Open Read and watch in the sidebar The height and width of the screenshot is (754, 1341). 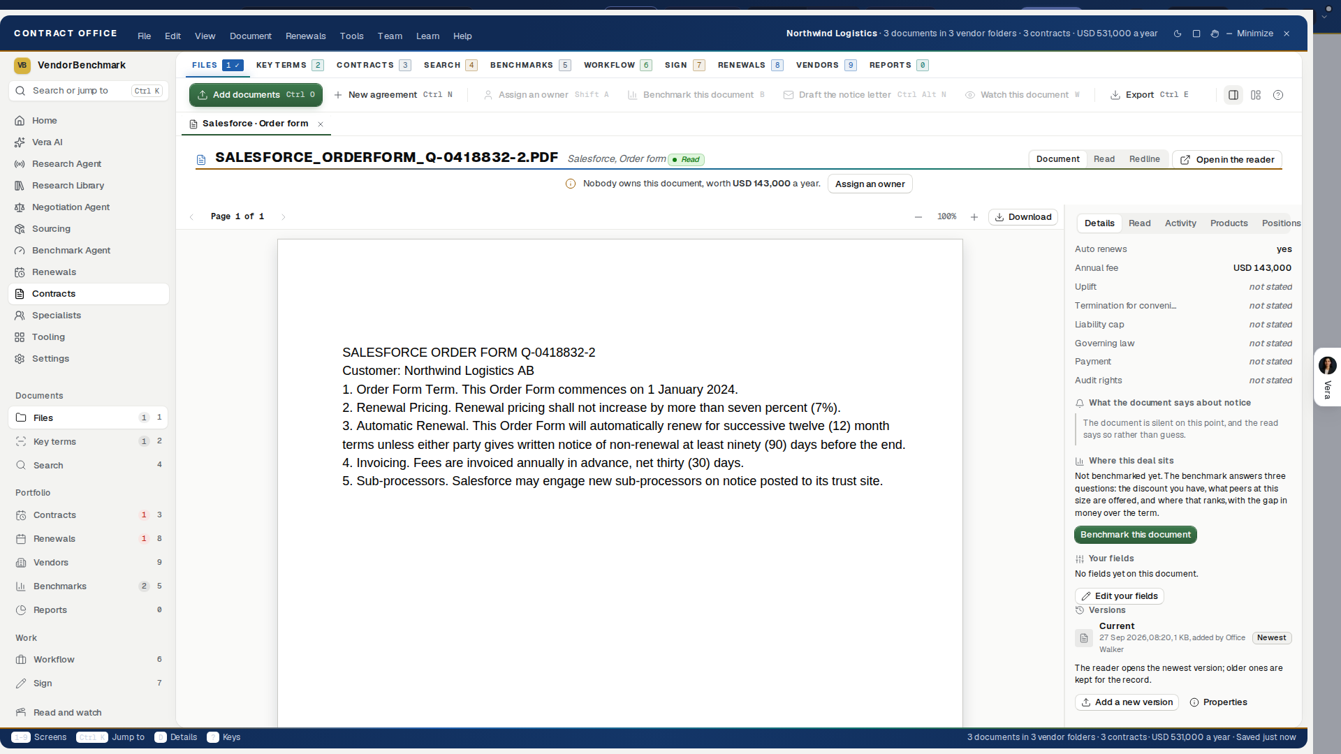(x=89, y=712)
